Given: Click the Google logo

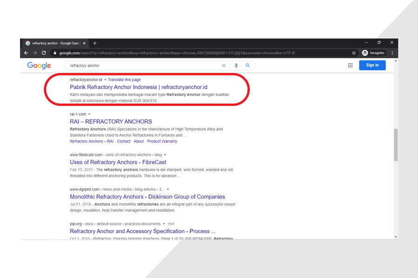Looking at the screenshot, I should click(x=39, y=65).
